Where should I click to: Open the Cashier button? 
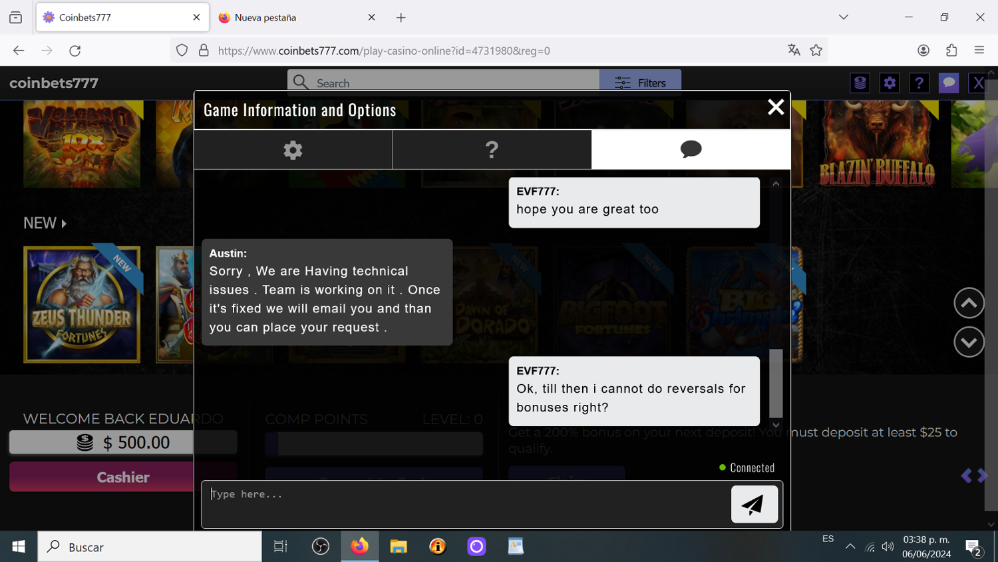pos(123,477)
